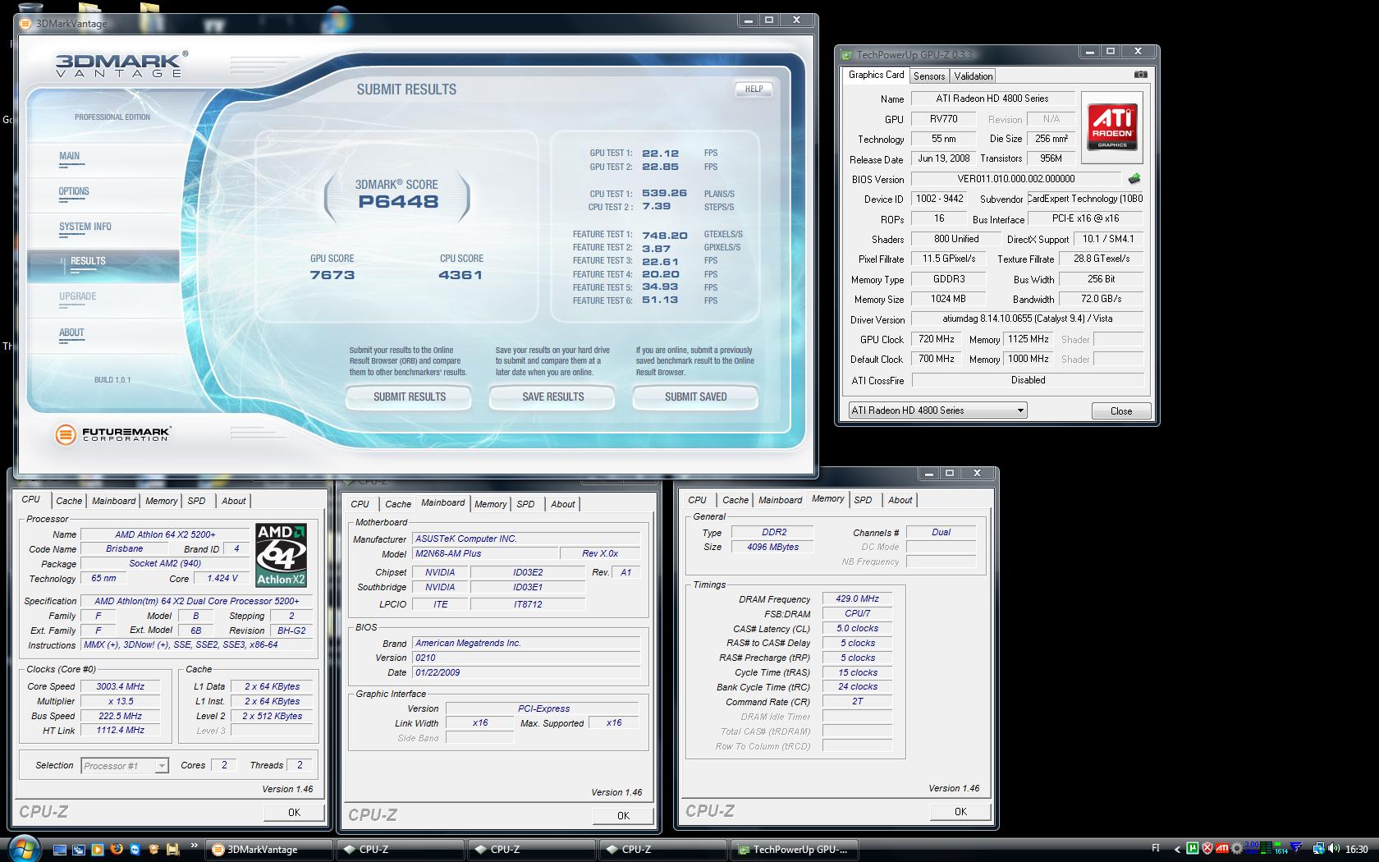This screenshot has height=862, width=1379.
Task: Click the AMD Athlon 64 X2 logo in CPU-Z
Action: coord(281,555)
